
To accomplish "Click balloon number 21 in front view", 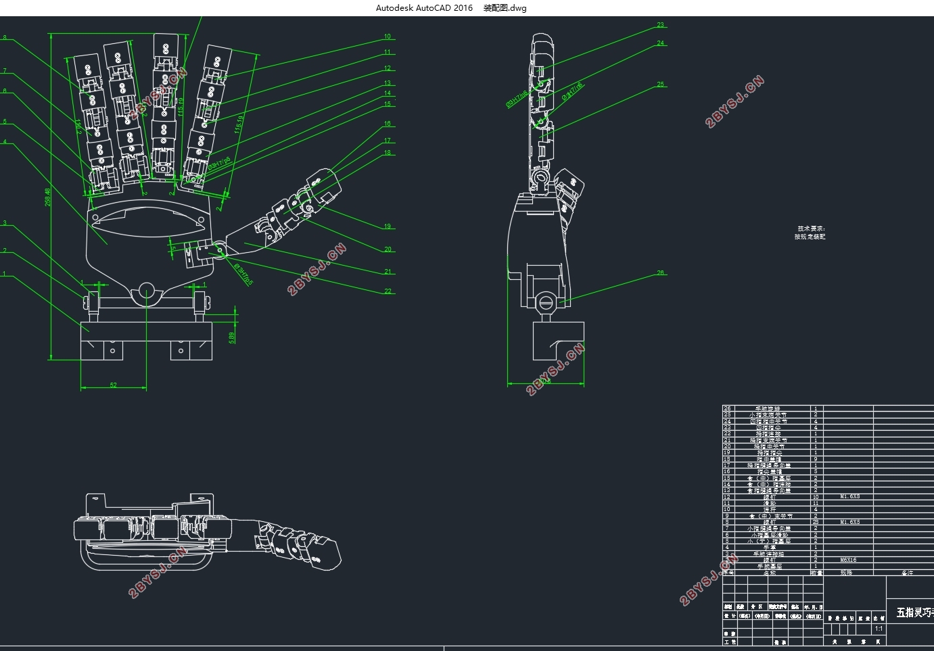I will (x=388, y=272).
